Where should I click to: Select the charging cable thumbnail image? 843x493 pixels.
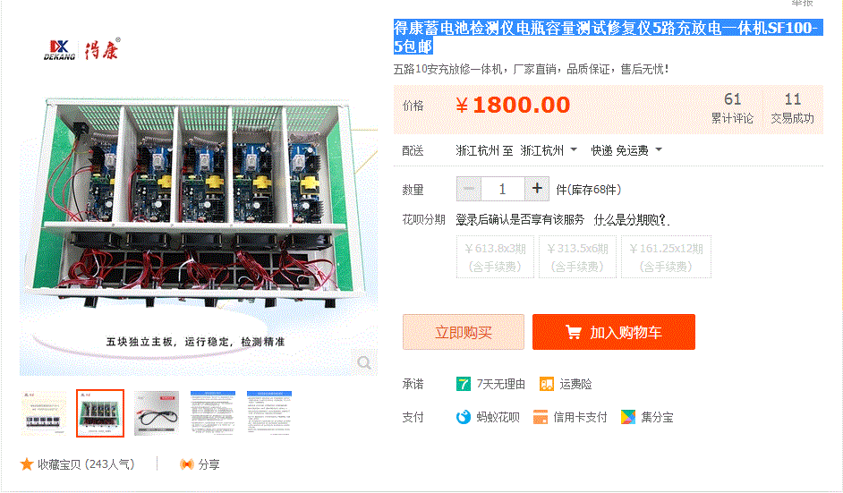pos(157,413)
